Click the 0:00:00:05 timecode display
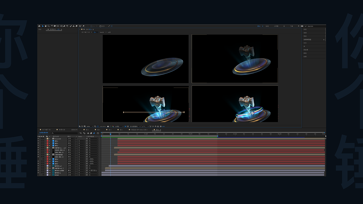This screenshot has height=204, width=363. click(x=44, y=133)
